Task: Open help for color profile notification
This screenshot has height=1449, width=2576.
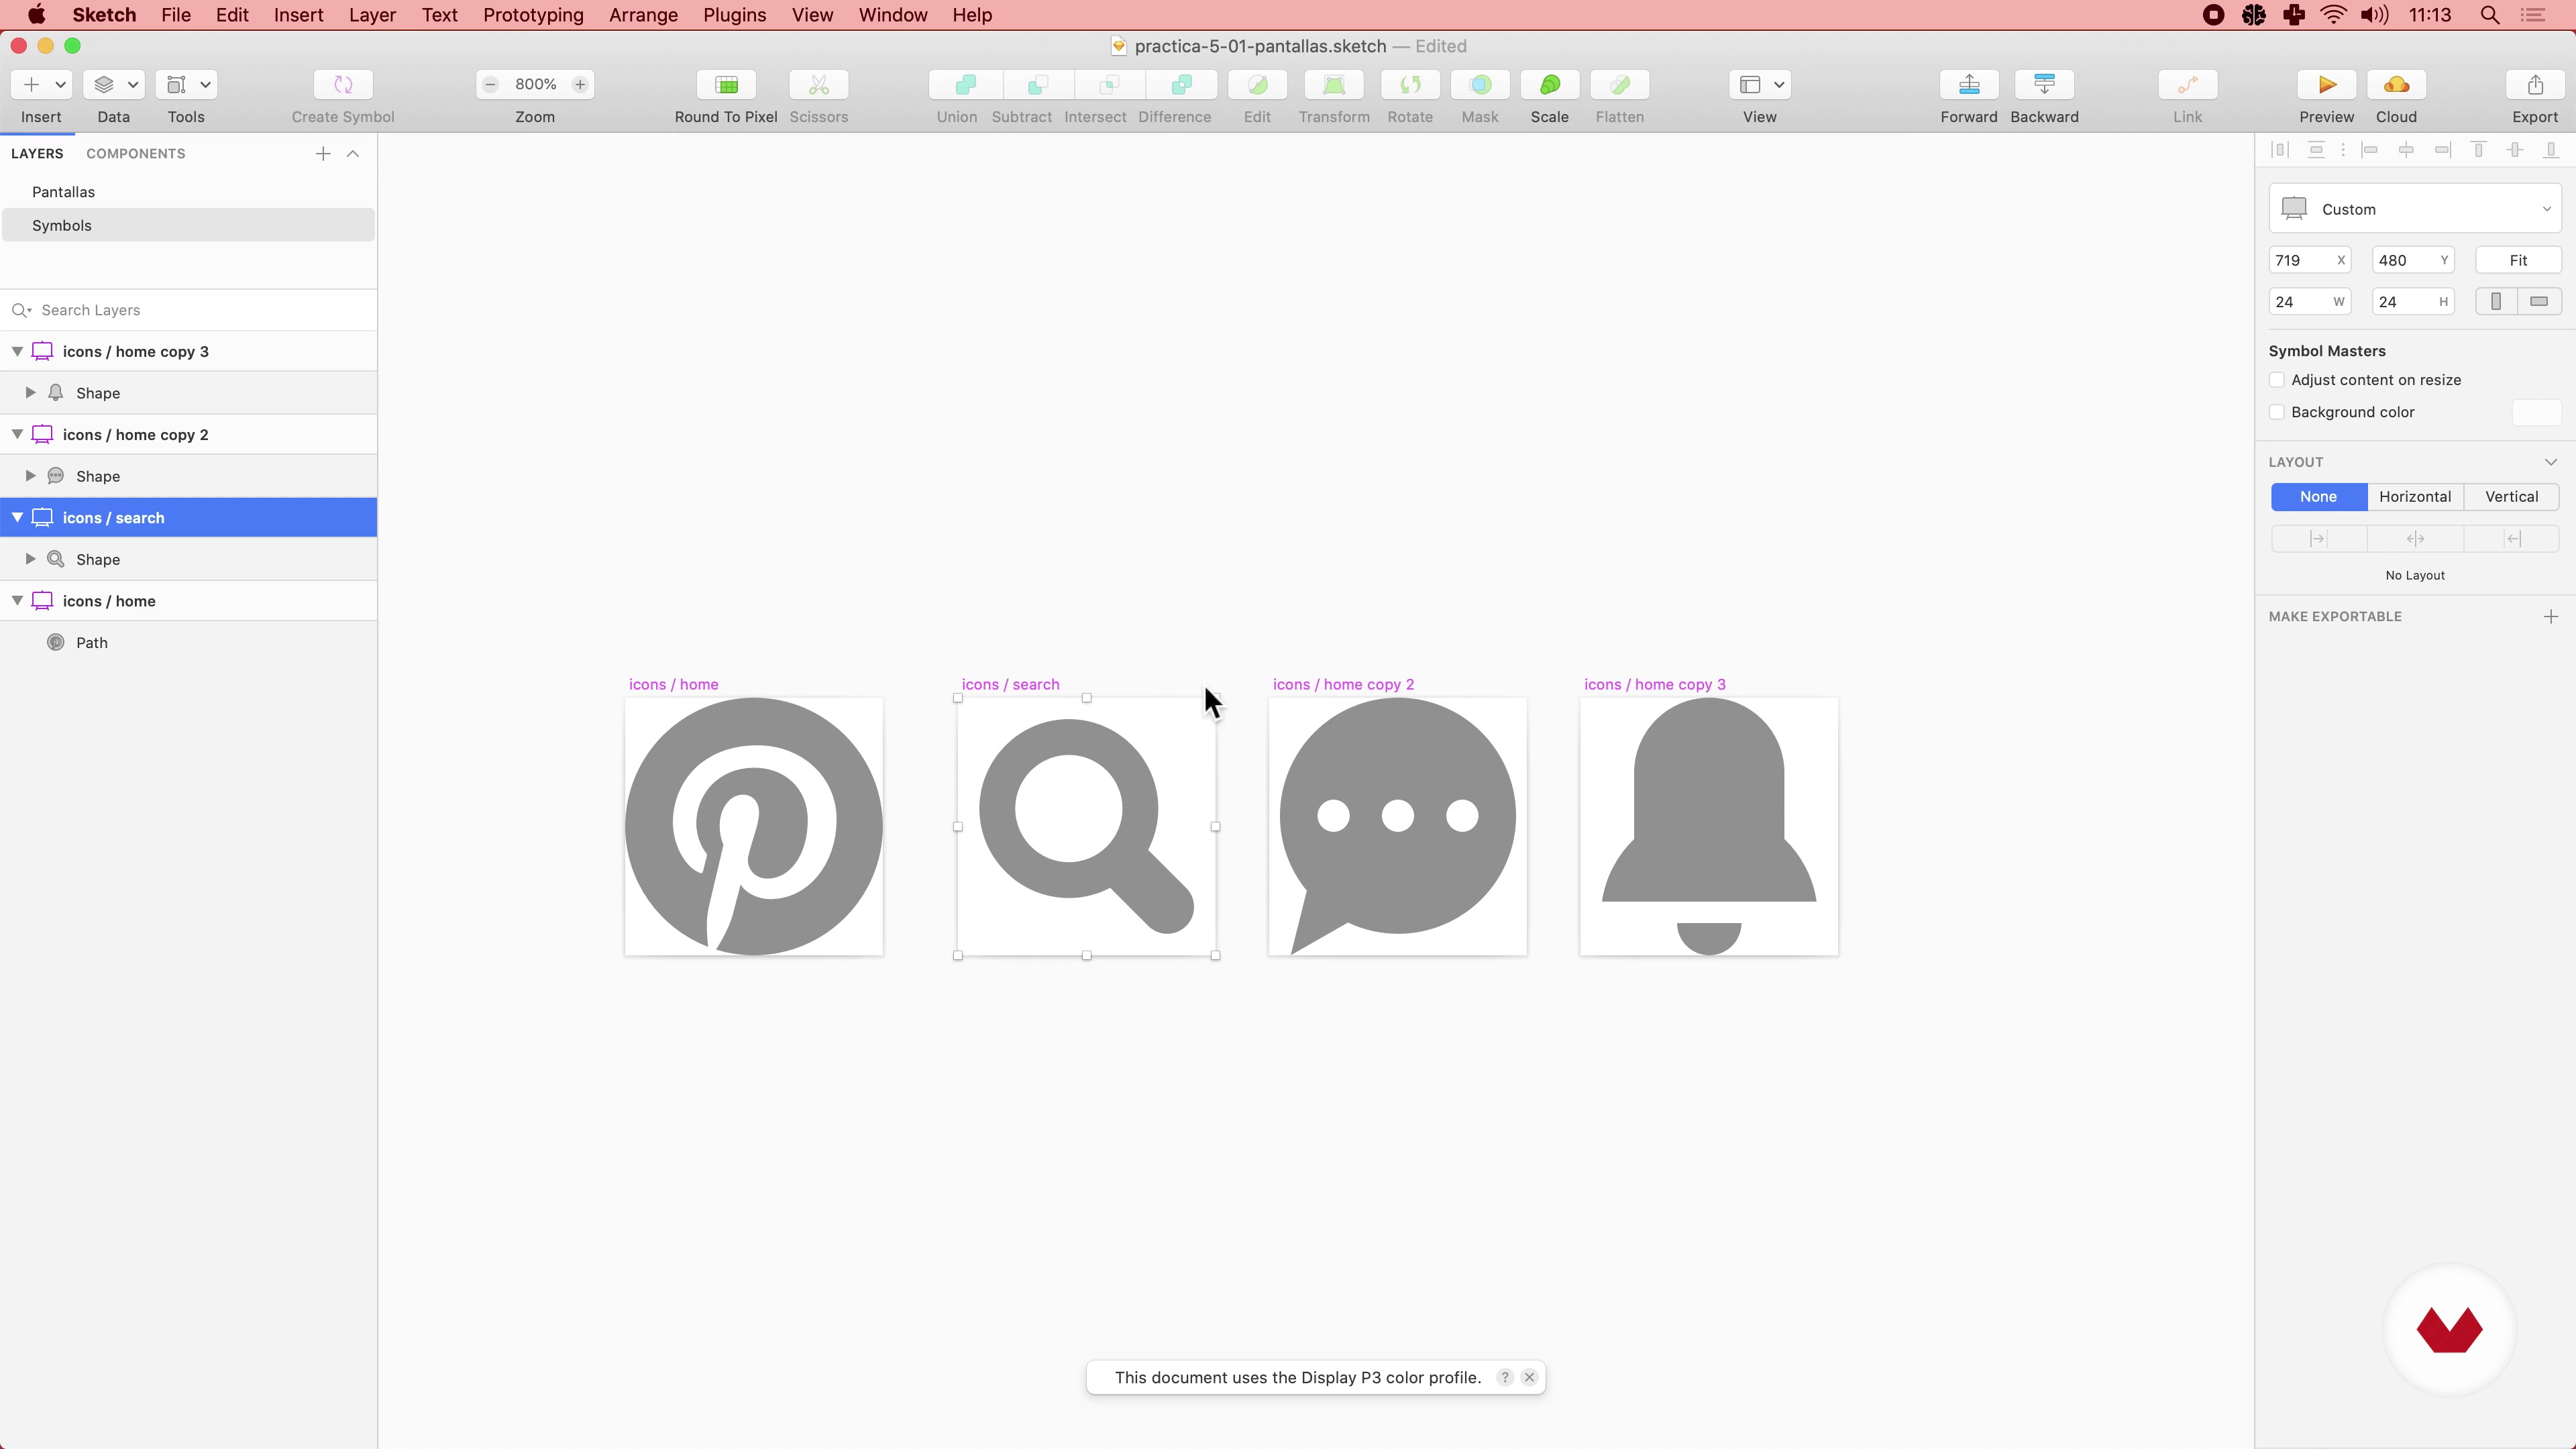Action: coord(1505,1377)
